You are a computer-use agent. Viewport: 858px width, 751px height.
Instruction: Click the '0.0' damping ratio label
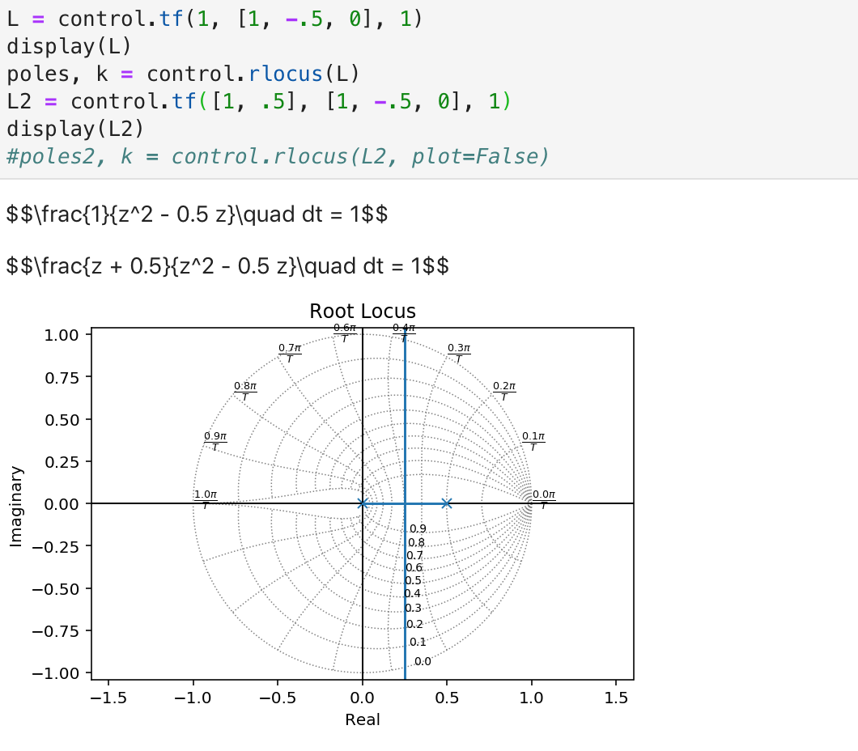click(423, 662)
